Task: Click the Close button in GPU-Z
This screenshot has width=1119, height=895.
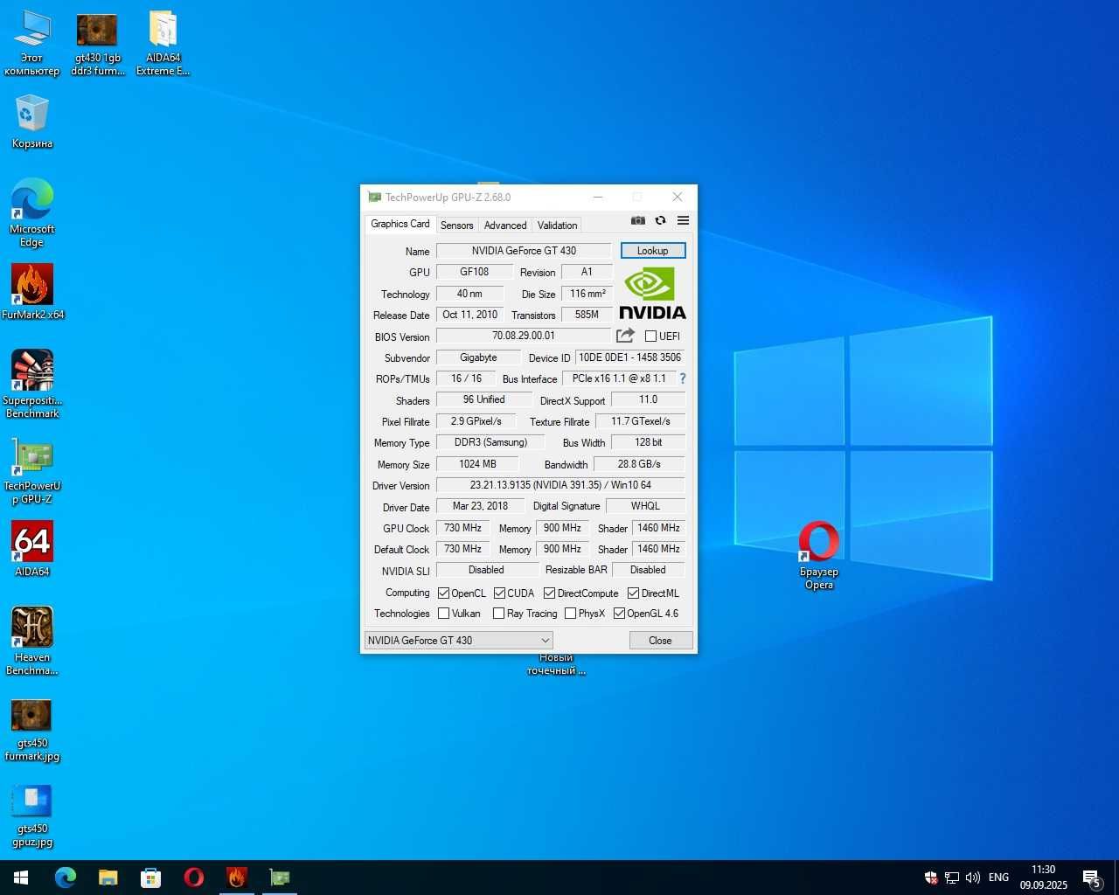Action: [660, 641]
